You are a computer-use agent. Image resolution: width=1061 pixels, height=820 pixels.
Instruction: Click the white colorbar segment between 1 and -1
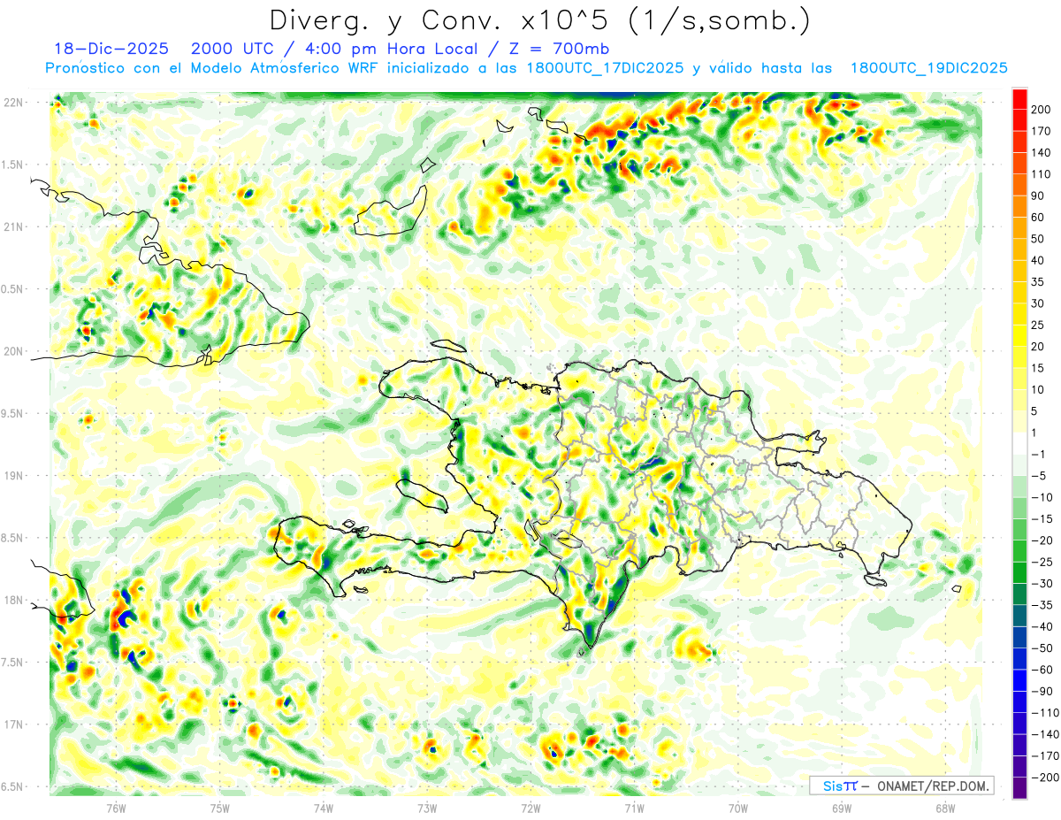tap(1019, 442)
